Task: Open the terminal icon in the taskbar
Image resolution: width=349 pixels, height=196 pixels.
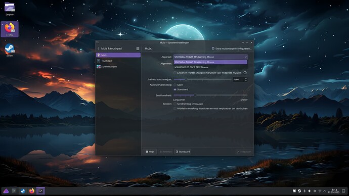Action: [14, 191]
